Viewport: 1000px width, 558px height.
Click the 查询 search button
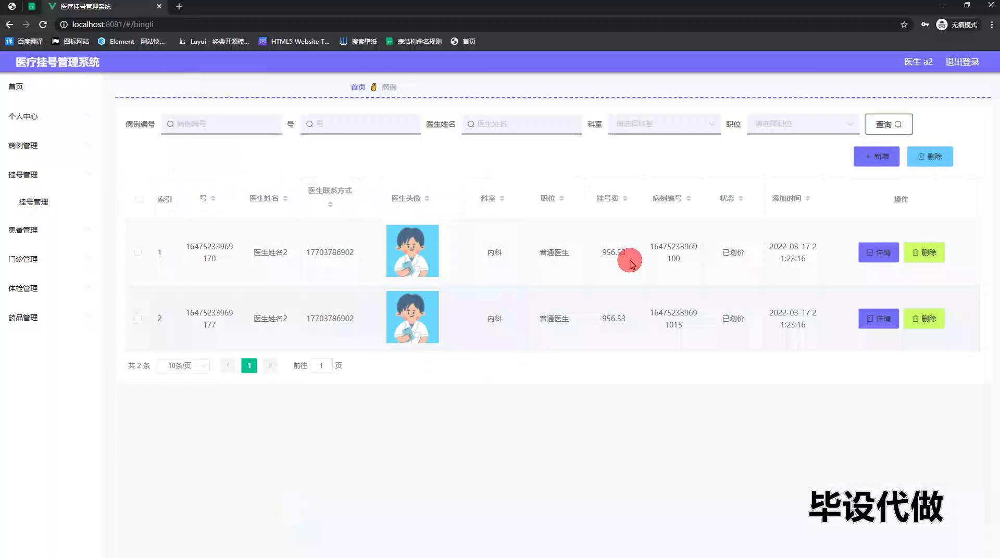point(889,124)
